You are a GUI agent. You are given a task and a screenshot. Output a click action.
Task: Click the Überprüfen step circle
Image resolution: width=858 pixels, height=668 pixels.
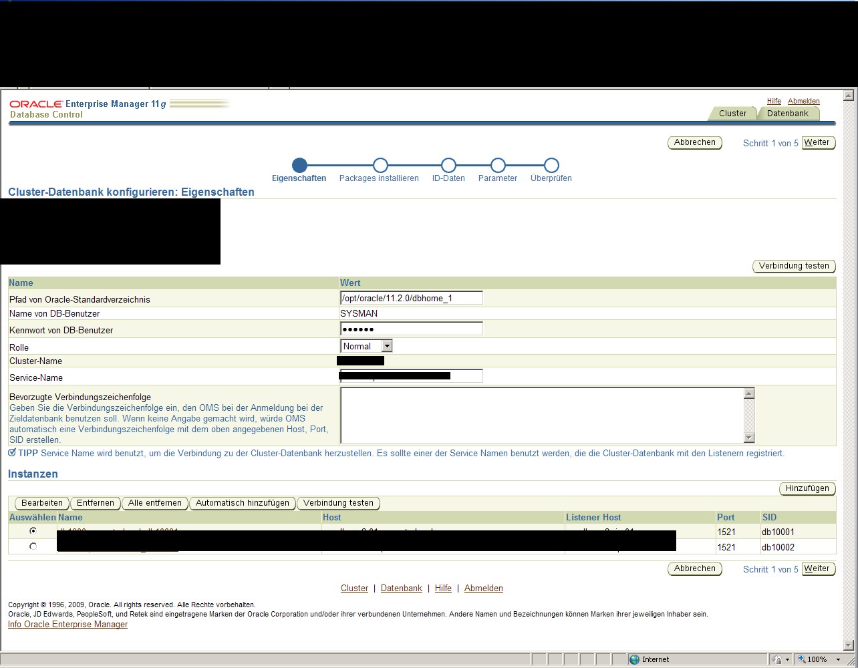coord(551,165)
